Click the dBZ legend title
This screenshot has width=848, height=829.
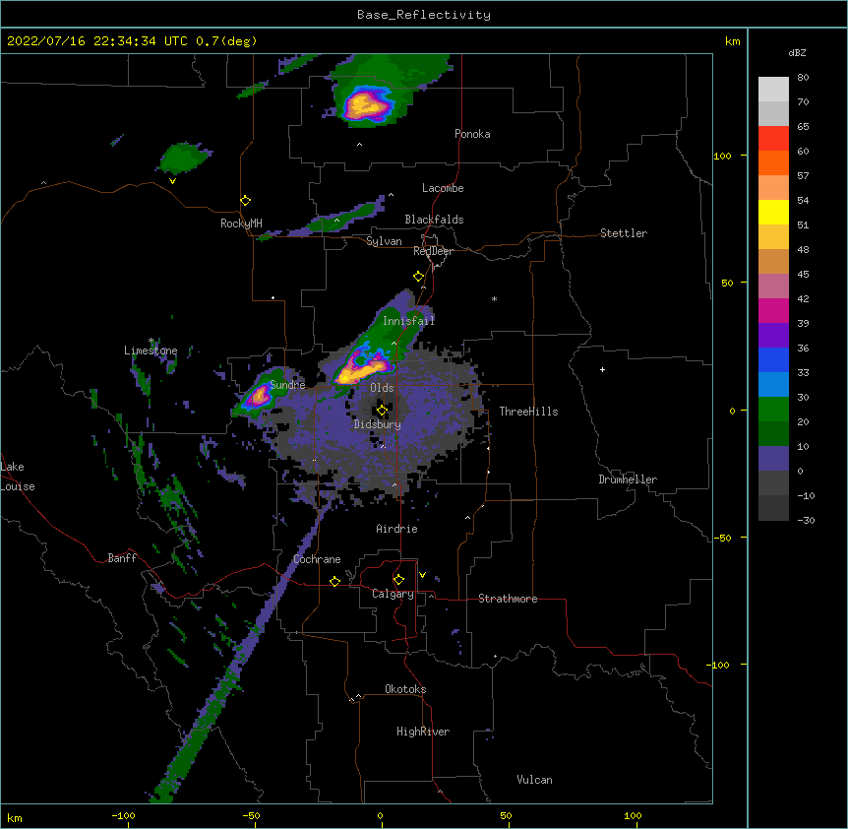(797, 53)
